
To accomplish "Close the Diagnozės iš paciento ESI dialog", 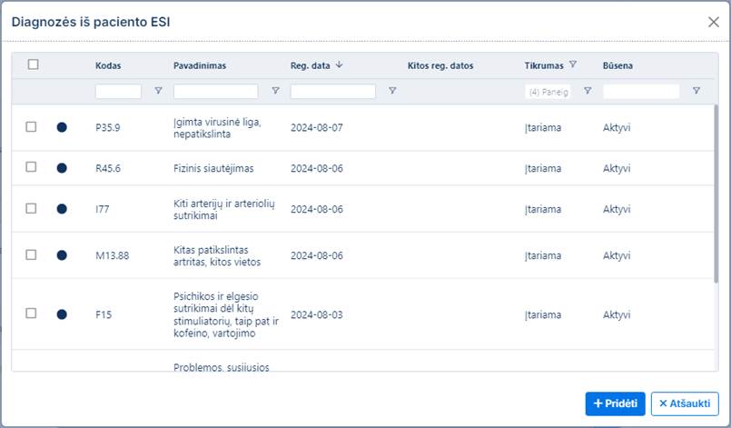I will click(x=714, y=22).
